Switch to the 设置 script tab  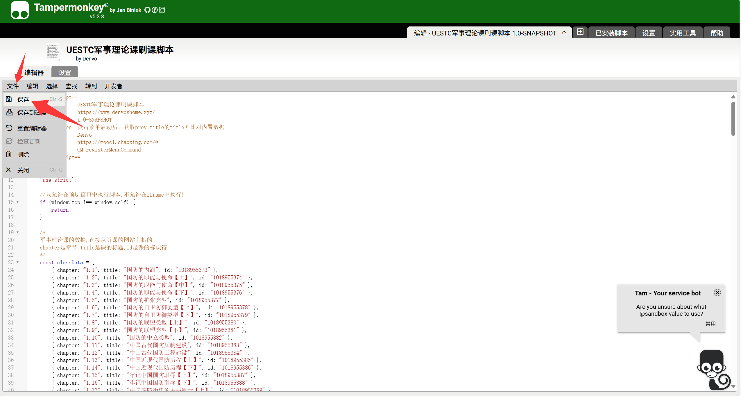(x=65, y=72)
